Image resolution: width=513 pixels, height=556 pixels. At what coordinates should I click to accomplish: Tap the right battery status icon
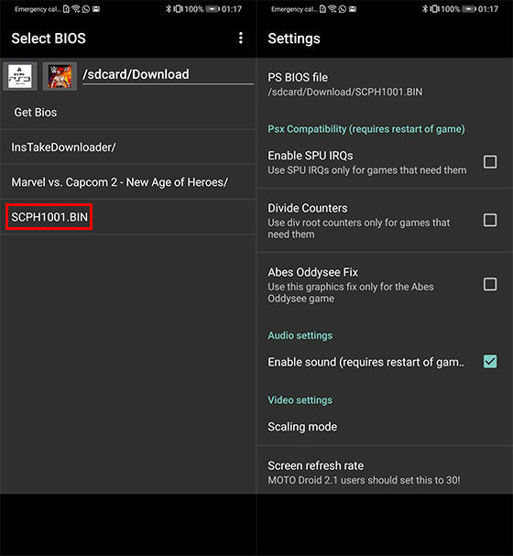(469, 9)
